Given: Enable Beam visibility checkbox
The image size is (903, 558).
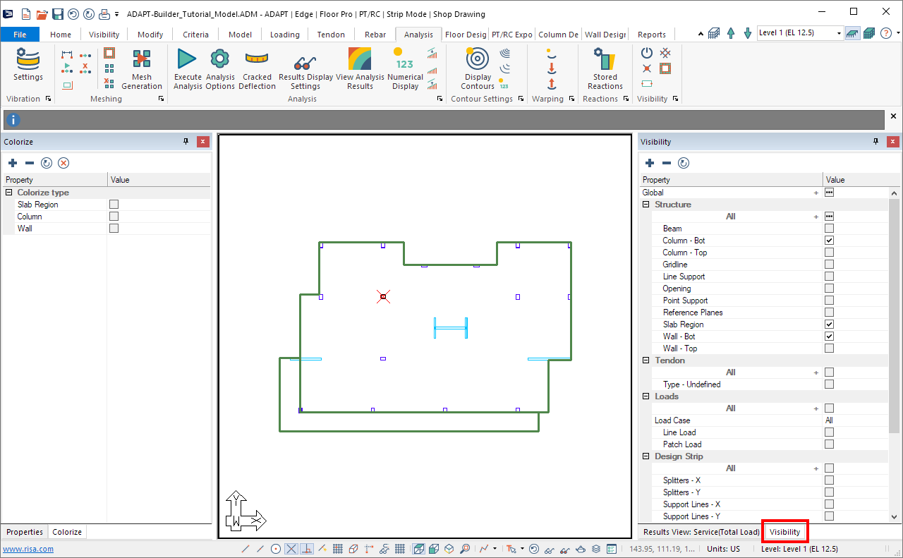Looking at the screenshot, I should point(829,229).
